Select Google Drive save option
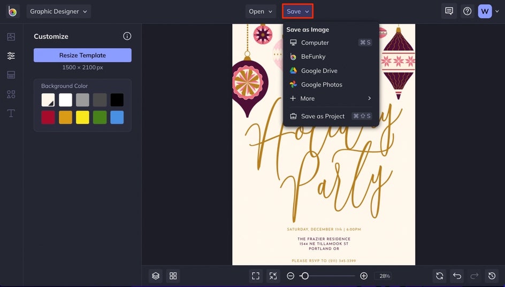 click(319, 71)
